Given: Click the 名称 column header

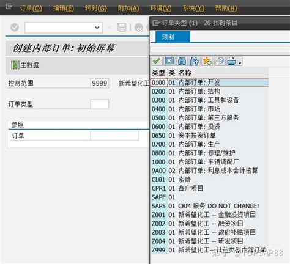Looking at the screenshot, I should tap(185, 73).
